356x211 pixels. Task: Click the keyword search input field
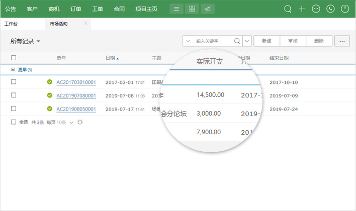(214, 41)
